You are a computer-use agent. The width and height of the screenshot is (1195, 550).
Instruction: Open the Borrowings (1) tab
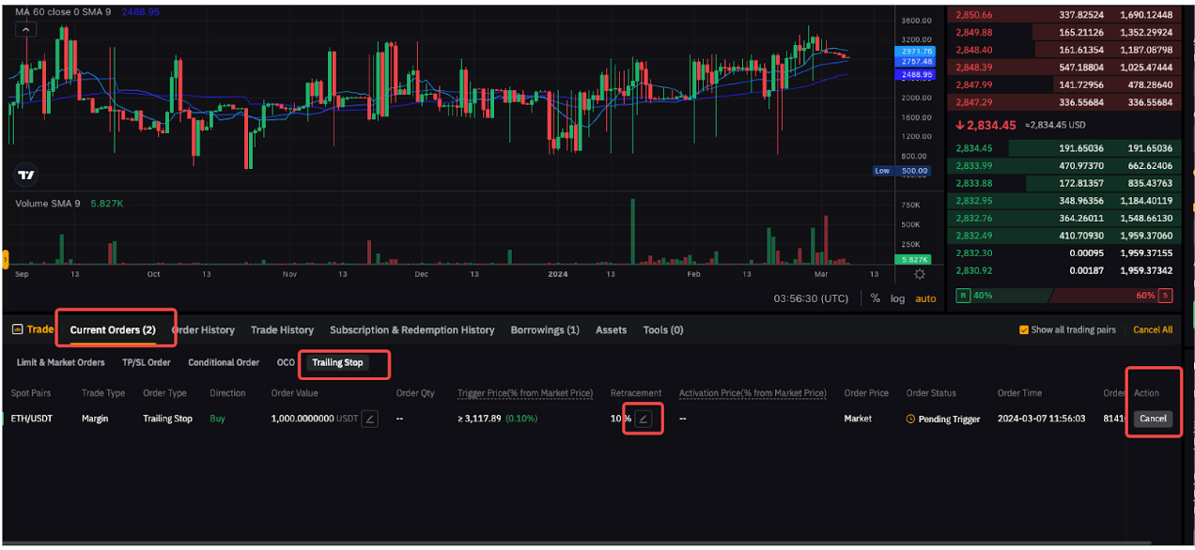(545, 330)
